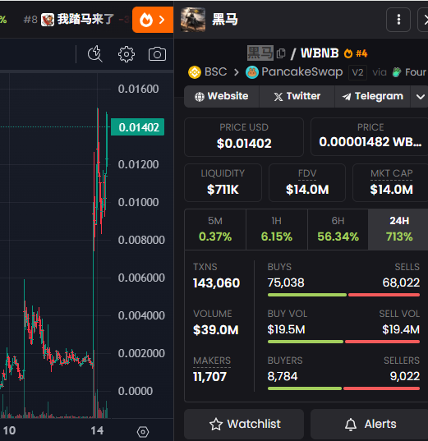Take chart snapshot with camera icon
The width and height of the screenshot is (428, 441).
pos(157,54)
